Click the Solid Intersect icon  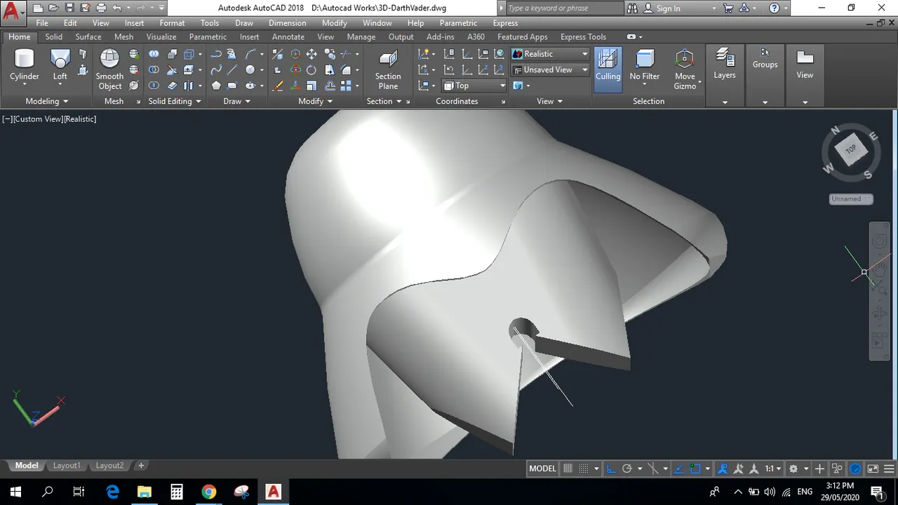pos(154,86)
